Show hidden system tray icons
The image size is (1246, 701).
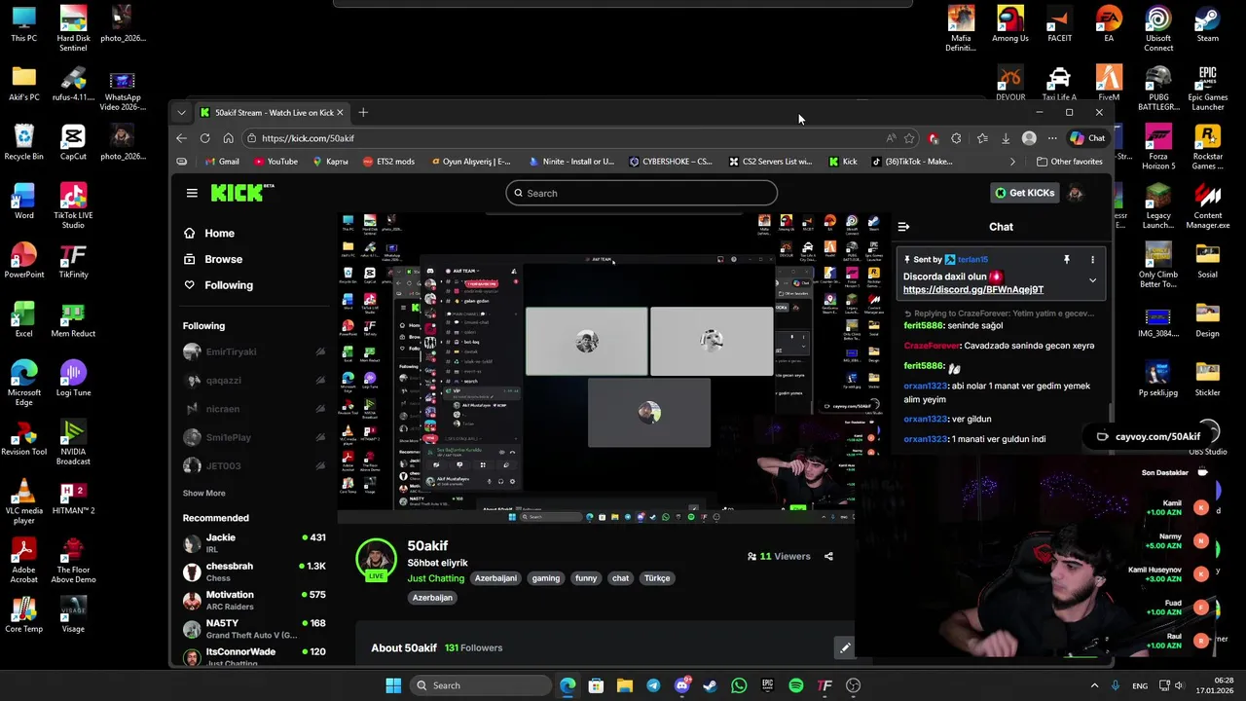(x=1094, y=685)
